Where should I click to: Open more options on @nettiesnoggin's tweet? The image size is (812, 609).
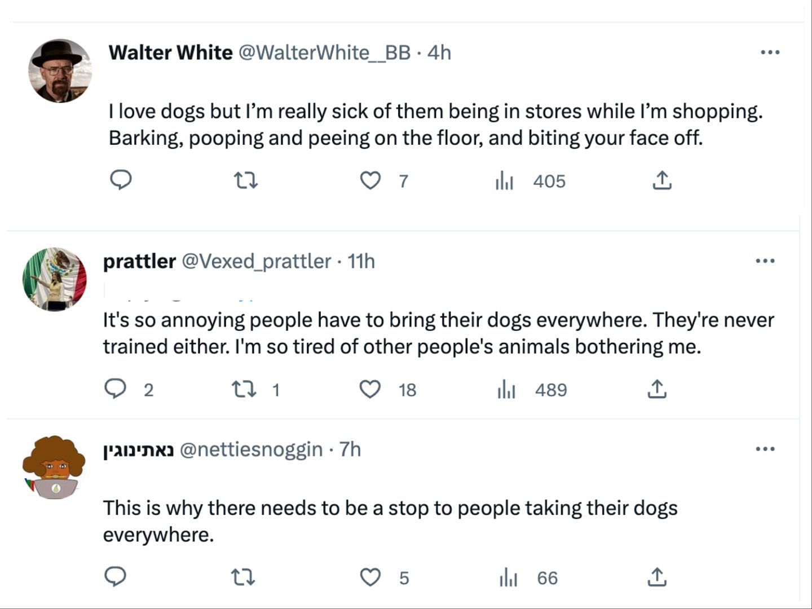(765, 449)
